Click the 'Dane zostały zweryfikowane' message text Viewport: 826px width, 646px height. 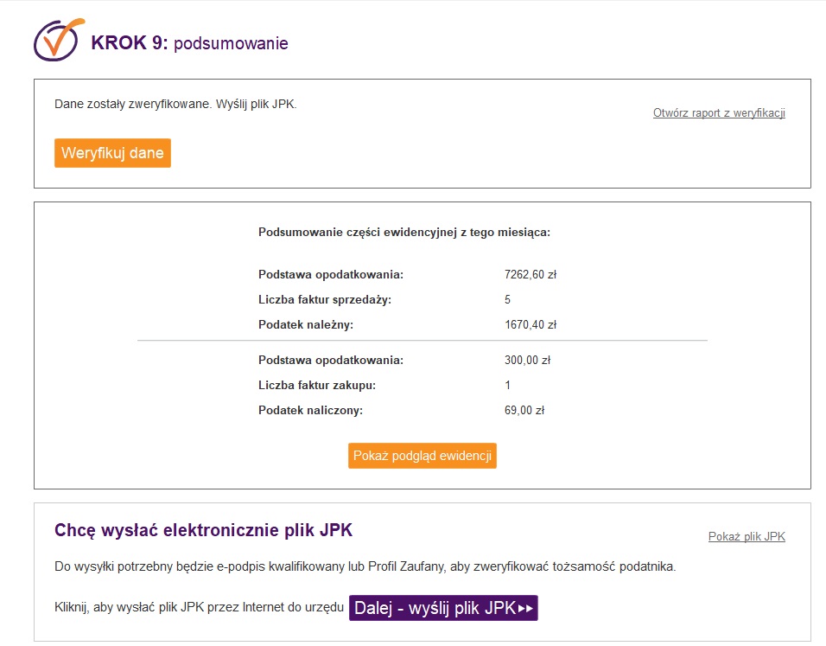175,105
